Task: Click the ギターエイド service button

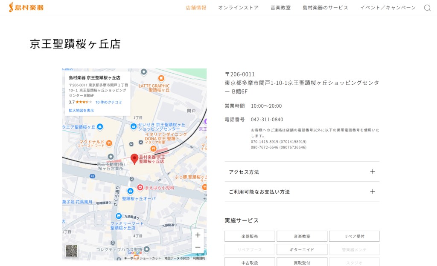Action: 302,249
